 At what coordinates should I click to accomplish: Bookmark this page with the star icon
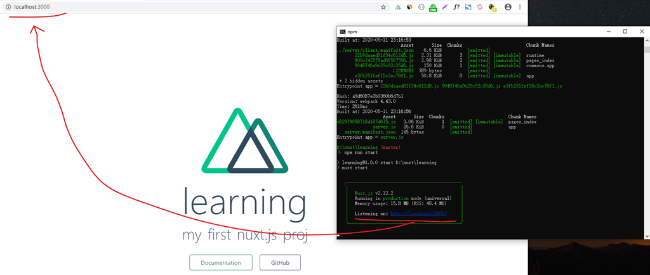click(x=383, y=7)
